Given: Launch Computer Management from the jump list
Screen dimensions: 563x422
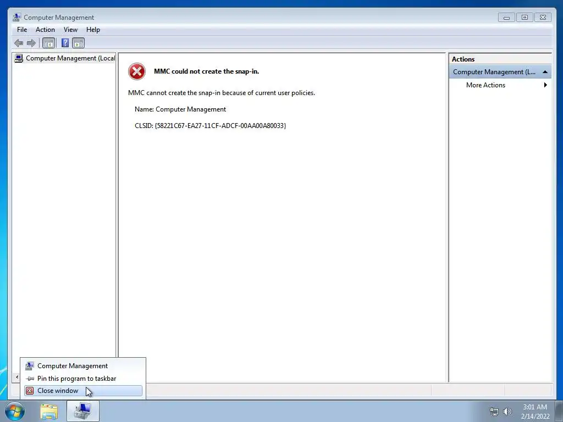Looking at the screenshot, I should point(84,366).
